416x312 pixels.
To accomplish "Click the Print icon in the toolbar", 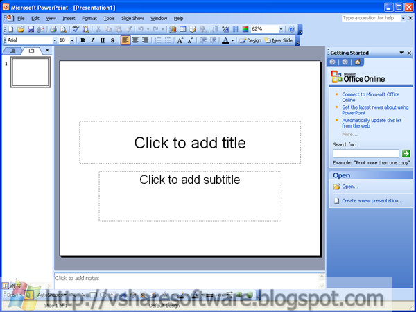I will 53,29.
